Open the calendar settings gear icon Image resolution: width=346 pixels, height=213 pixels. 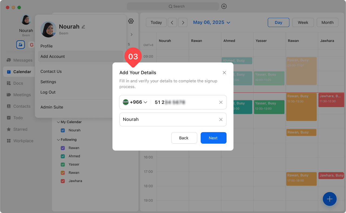(131, 21)
